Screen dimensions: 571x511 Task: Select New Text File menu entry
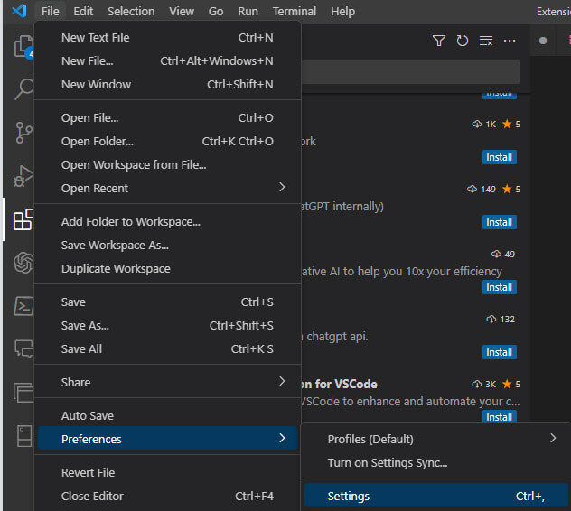(95, 38)
